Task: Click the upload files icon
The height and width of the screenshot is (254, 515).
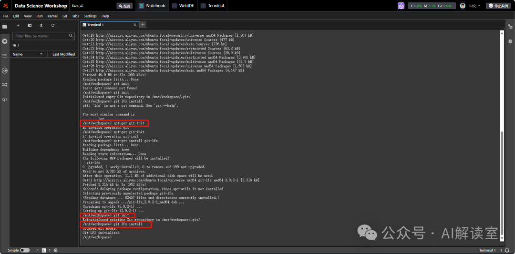Action: [41, 25]
